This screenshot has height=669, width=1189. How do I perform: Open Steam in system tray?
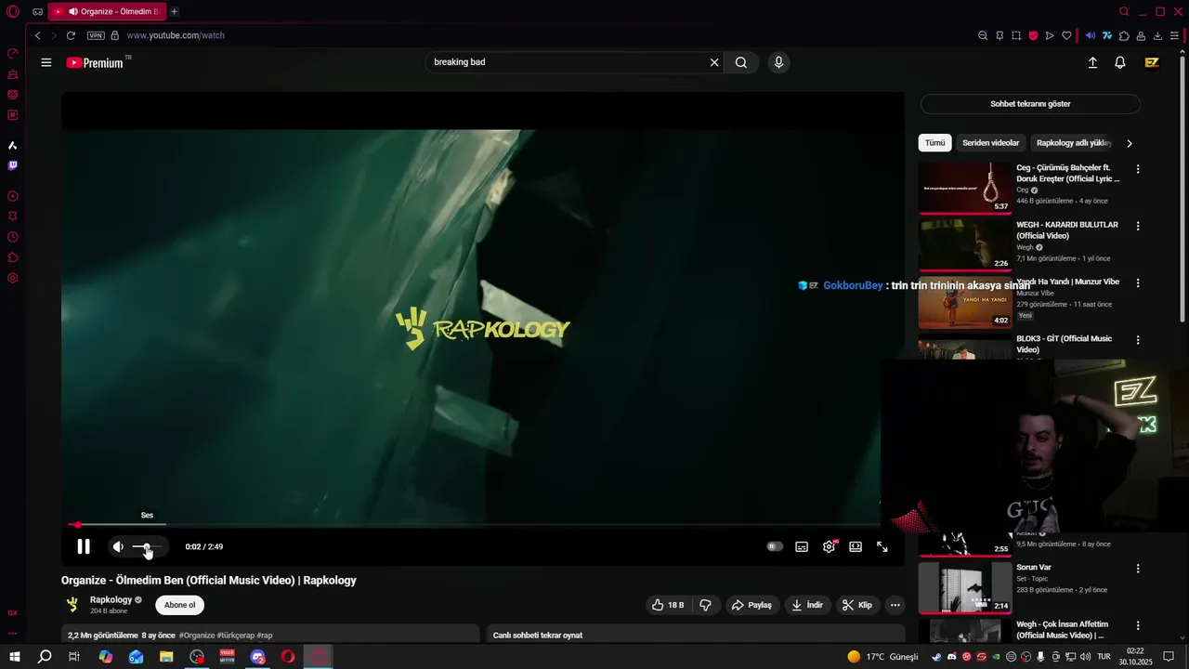coord(936,657)
